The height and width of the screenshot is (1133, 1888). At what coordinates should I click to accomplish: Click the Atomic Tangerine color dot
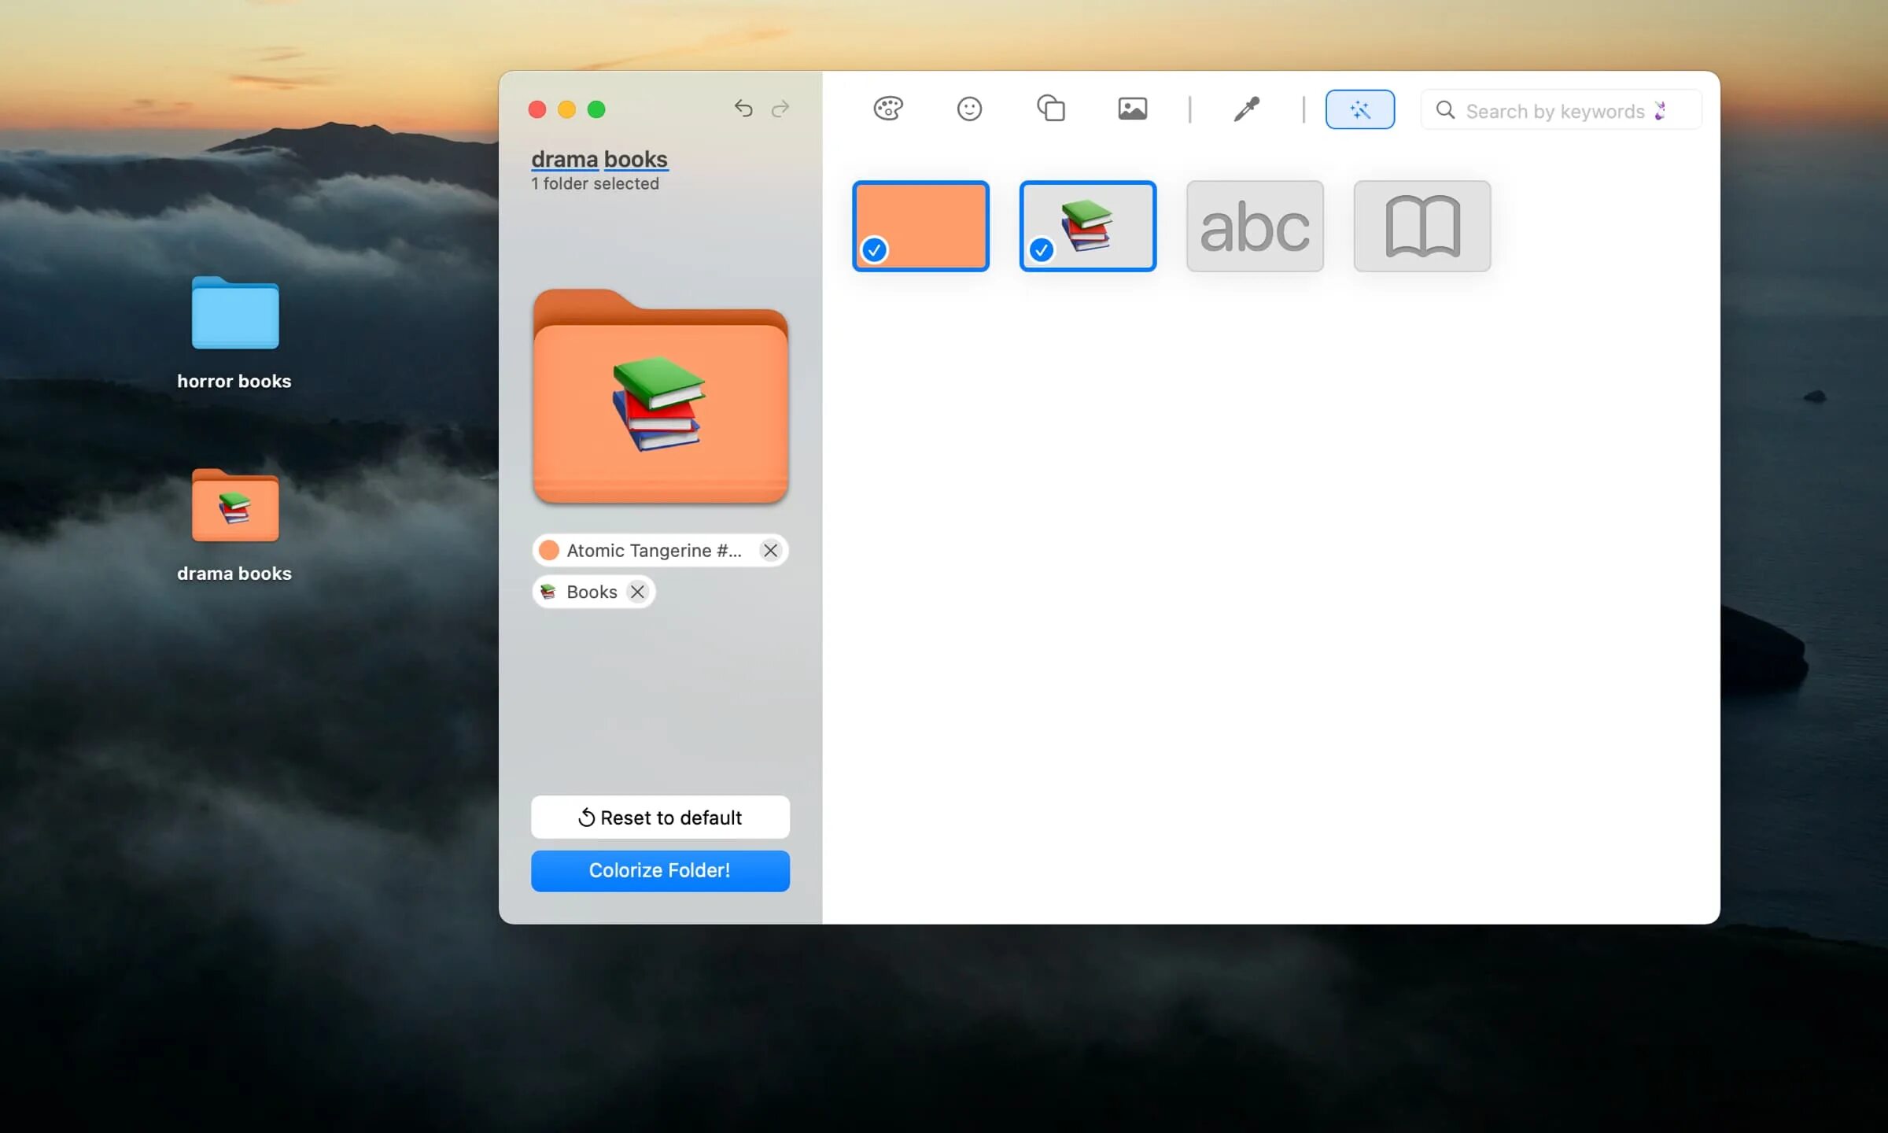point(549,550)
